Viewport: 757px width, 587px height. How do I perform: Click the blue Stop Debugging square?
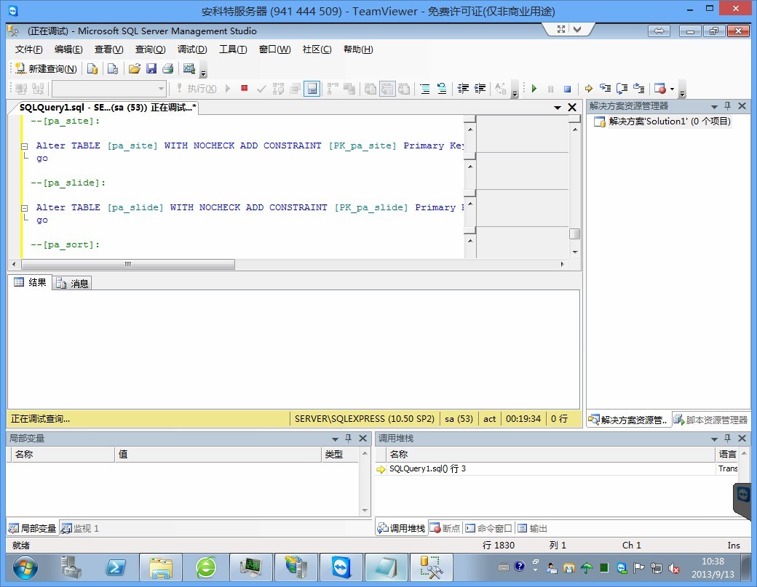568,89
